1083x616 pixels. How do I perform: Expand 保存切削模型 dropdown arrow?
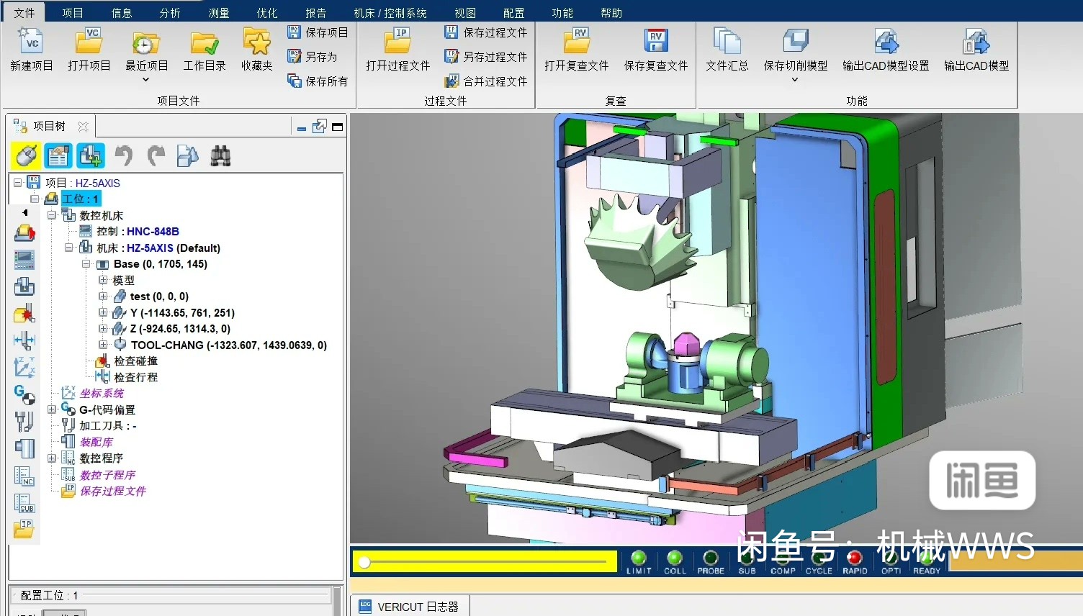(795, 80)
